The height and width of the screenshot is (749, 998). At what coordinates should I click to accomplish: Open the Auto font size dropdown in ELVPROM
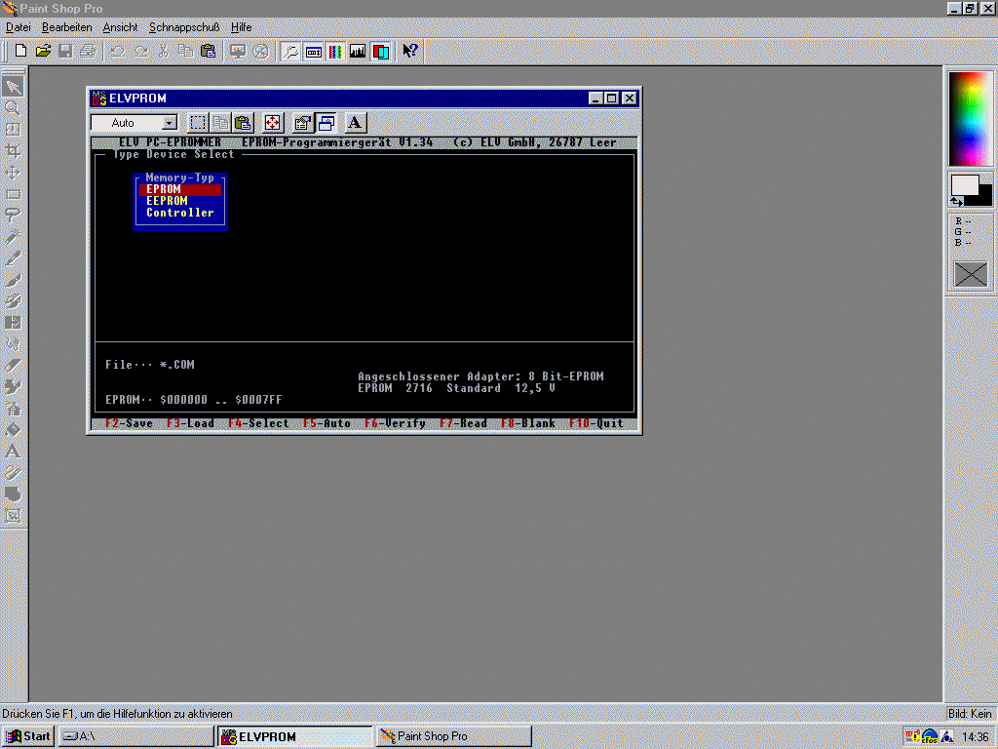point(170,123)
